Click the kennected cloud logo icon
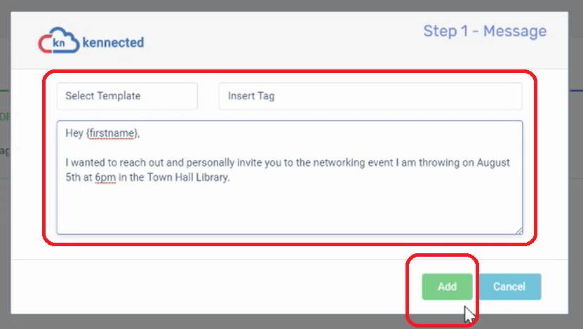The image size is (583, 329). [x=59, y=40]
